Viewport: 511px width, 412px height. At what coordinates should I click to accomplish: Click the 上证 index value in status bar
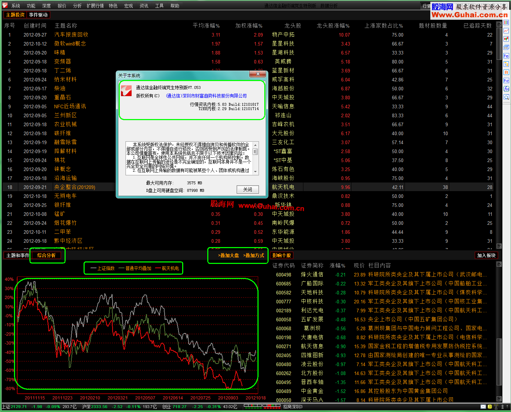[19, 407]
